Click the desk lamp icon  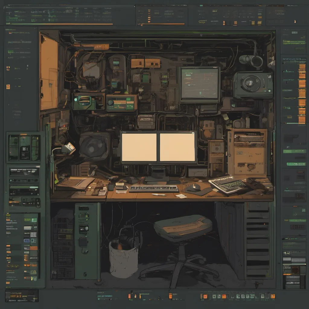pos(68,148)
